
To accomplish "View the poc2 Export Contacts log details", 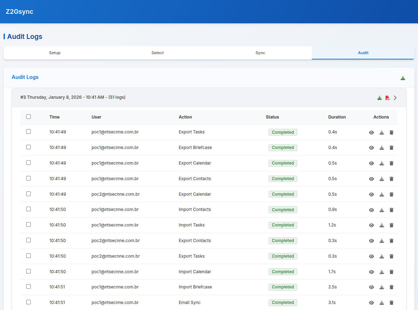I will [371, 241].
